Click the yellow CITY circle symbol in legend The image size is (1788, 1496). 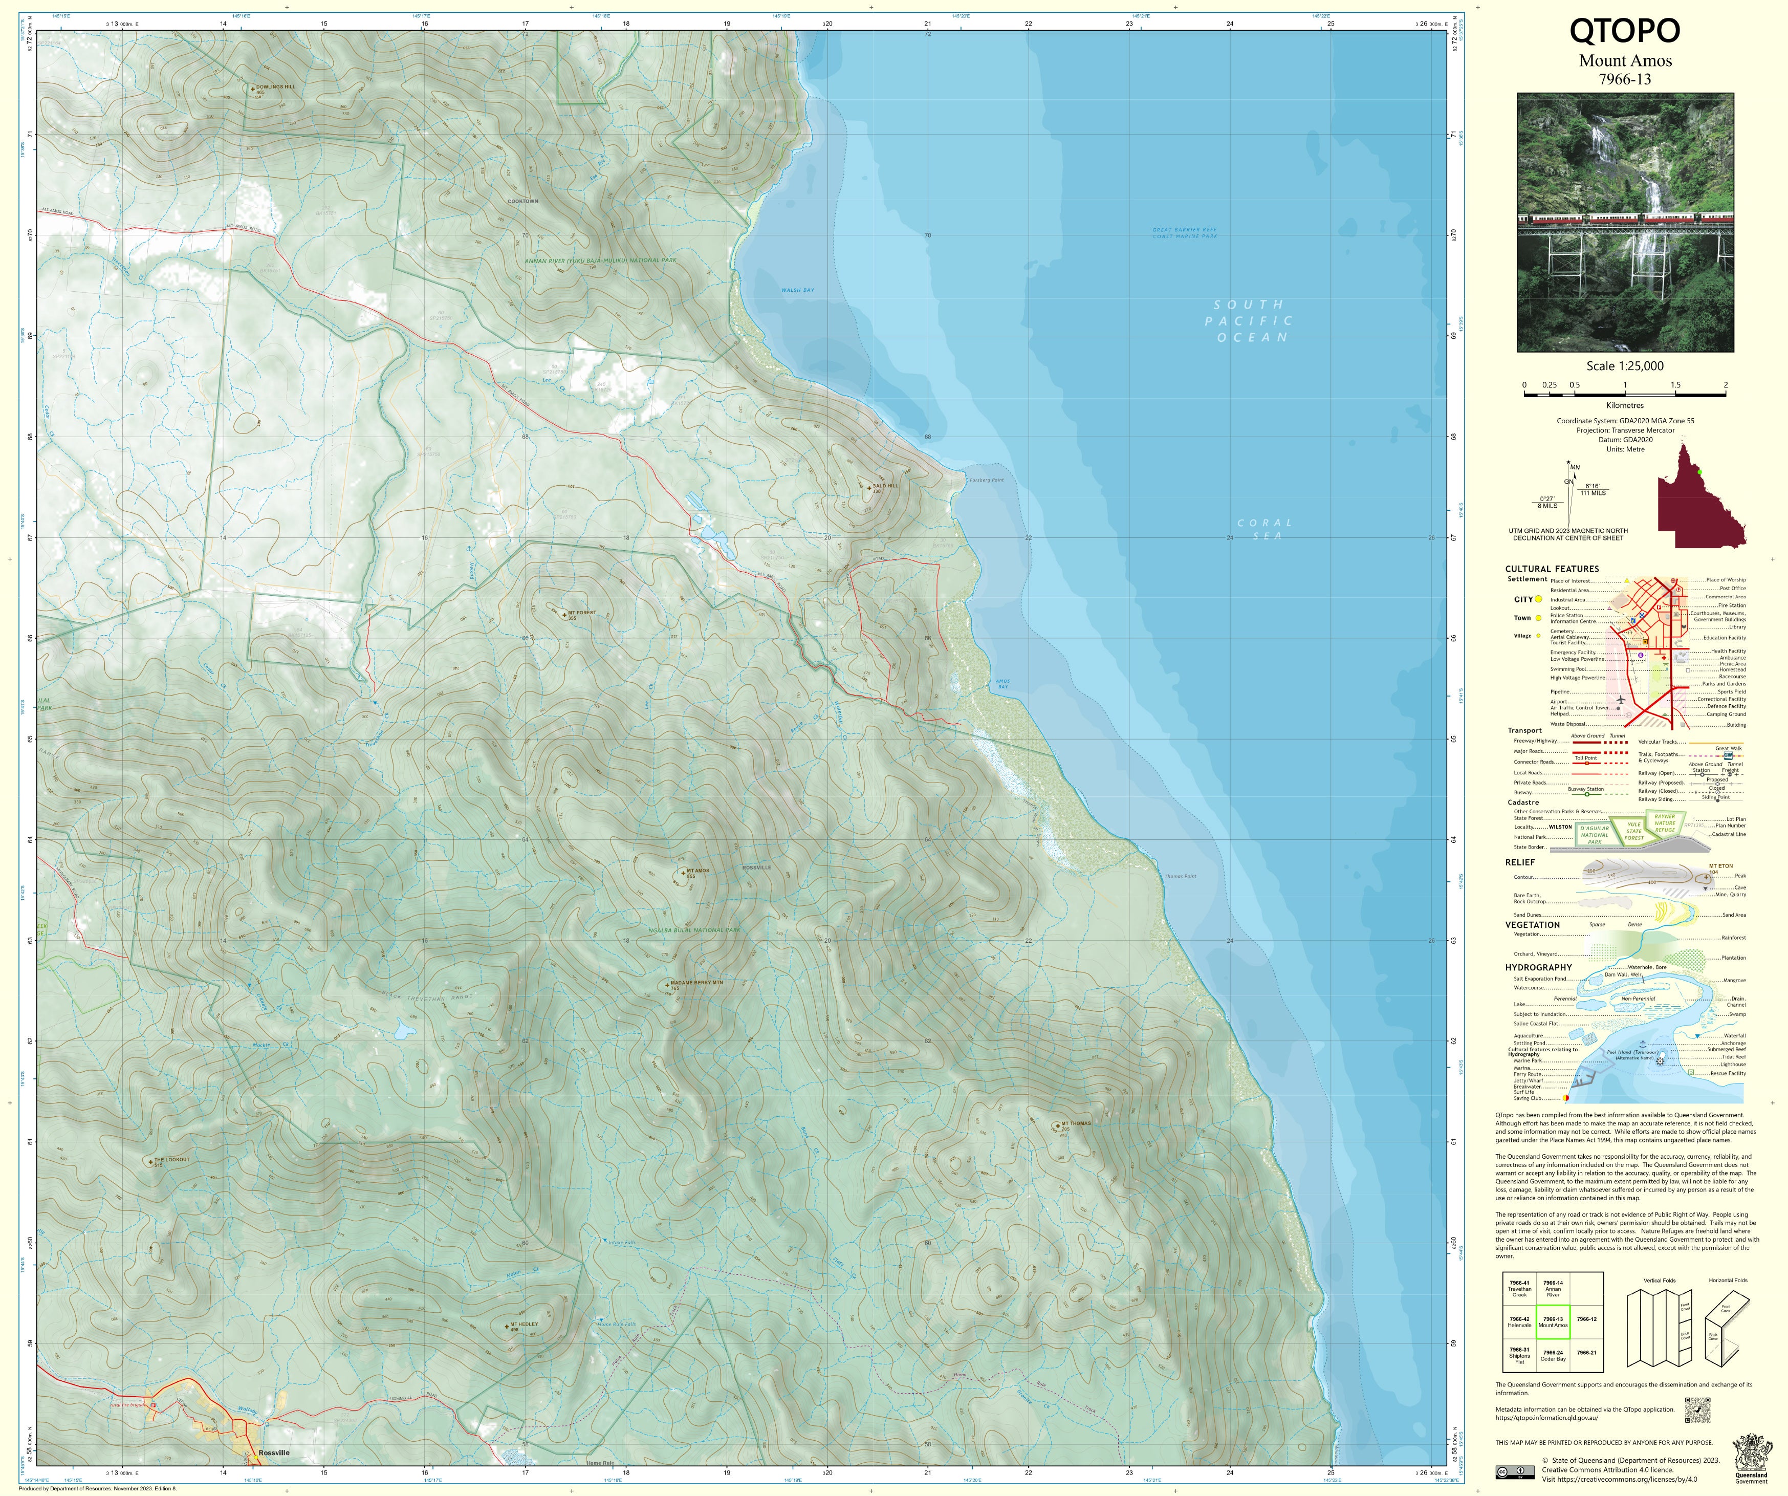click(1539, 599)
